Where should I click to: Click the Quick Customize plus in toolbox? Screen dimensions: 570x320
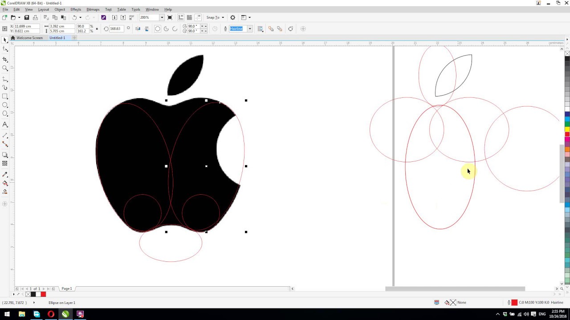coord(5,204)
